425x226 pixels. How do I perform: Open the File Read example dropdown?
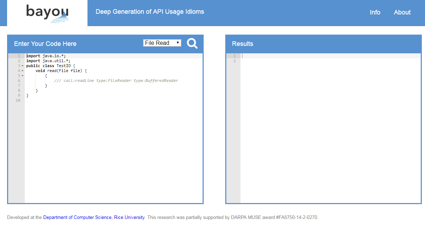(x=162, y=43)
